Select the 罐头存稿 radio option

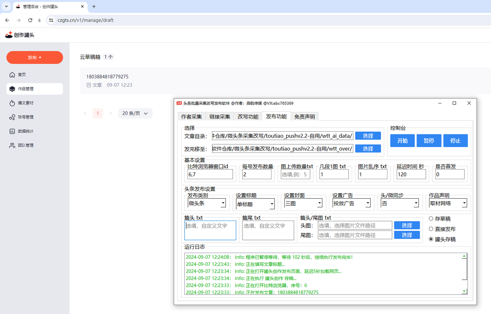(x=431, y=239)
